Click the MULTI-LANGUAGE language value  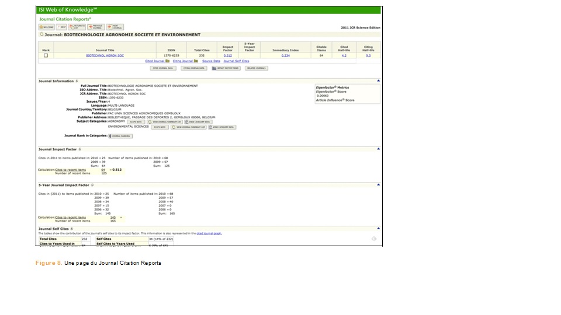click(122, 106)
